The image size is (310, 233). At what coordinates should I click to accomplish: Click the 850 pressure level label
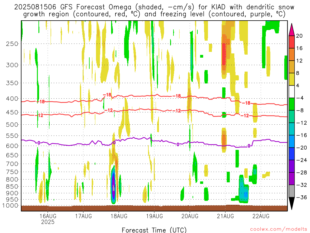coord(12,187)
